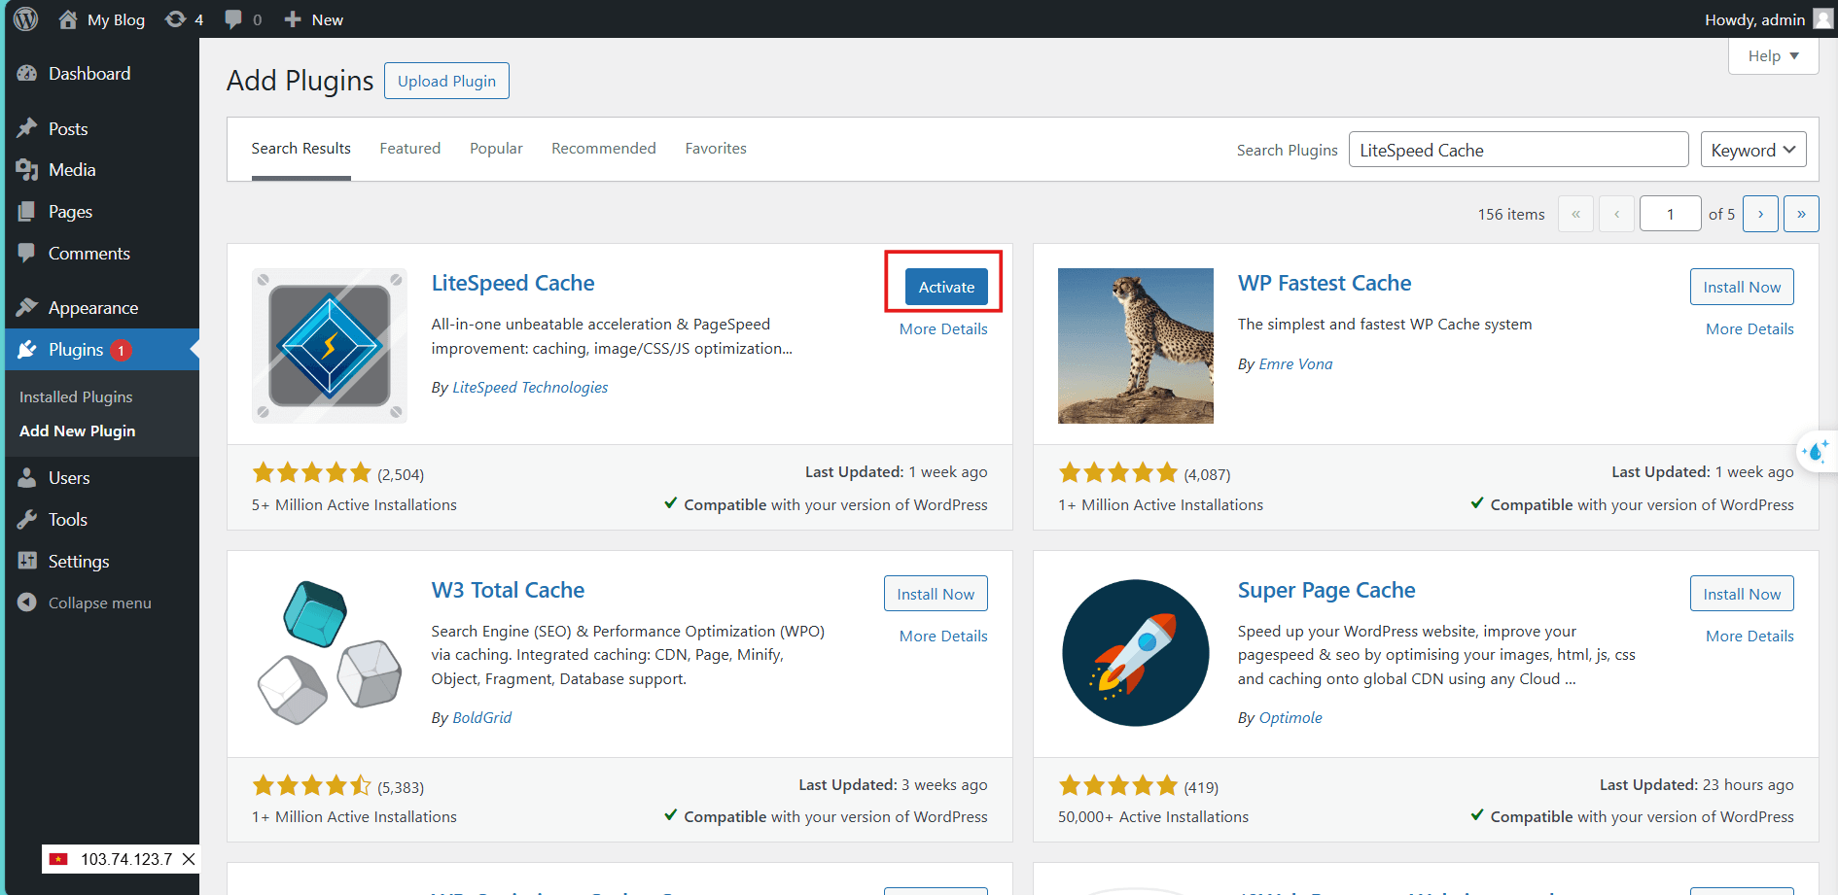Click "Howdy, admin" account text
The width and height of the screenshot is (1838, 895).
1754,19
